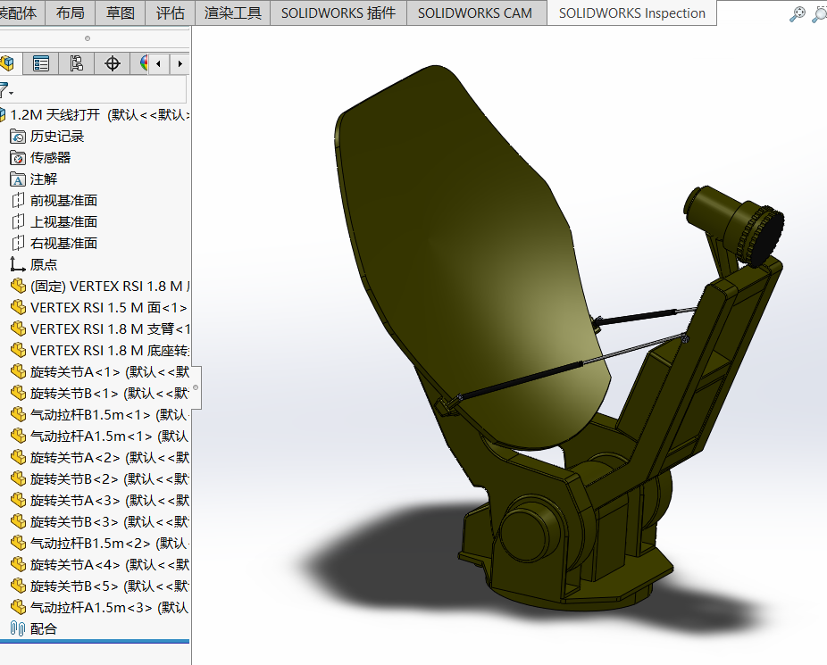Select the 上视基准面 plane entry
Screen dimensions: 827x665
click(63, 222)
